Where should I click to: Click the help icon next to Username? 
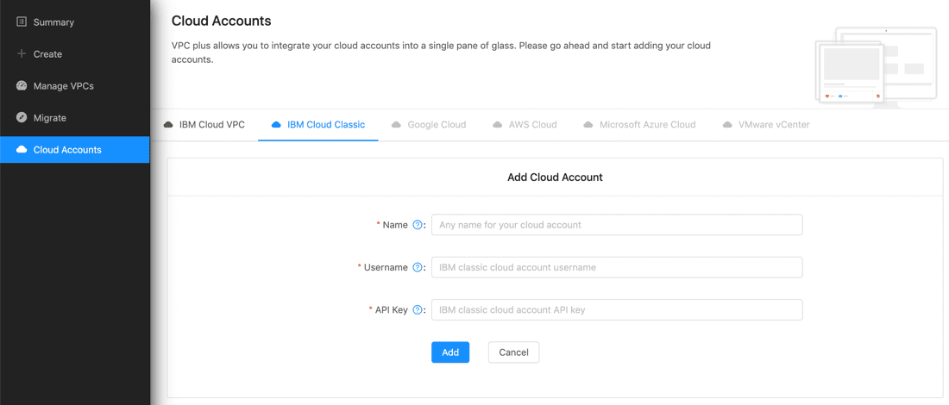(x=417, y=267)
